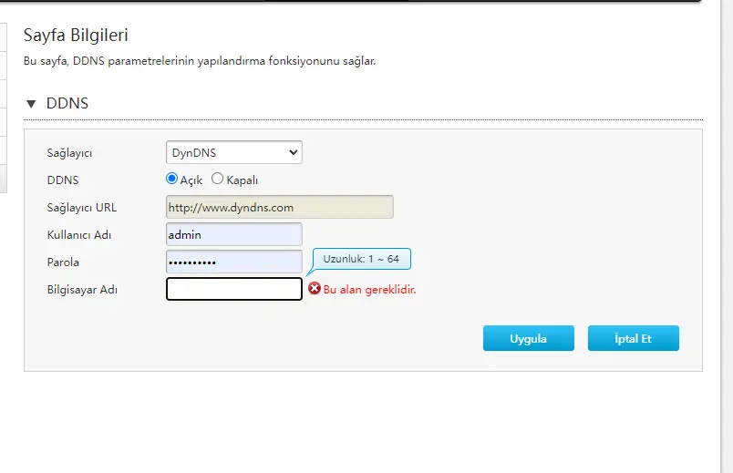Image resolution: width=733 pixels, height=473 pixels.
Task: Click the DDNS section heading text
Action: click(x=67, y=103)
